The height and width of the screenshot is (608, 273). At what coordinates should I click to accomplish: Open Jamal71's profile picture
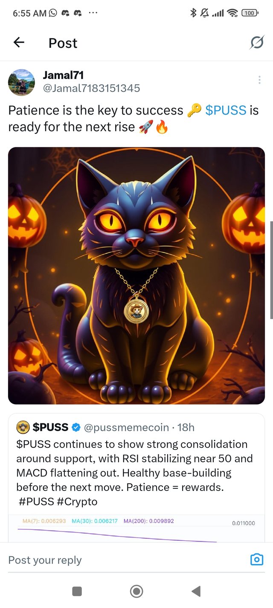coord(21,82)
